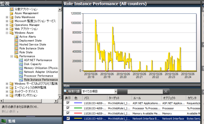Click the red Memory color swatch
The image size is (204, 124).
(78, 113)
